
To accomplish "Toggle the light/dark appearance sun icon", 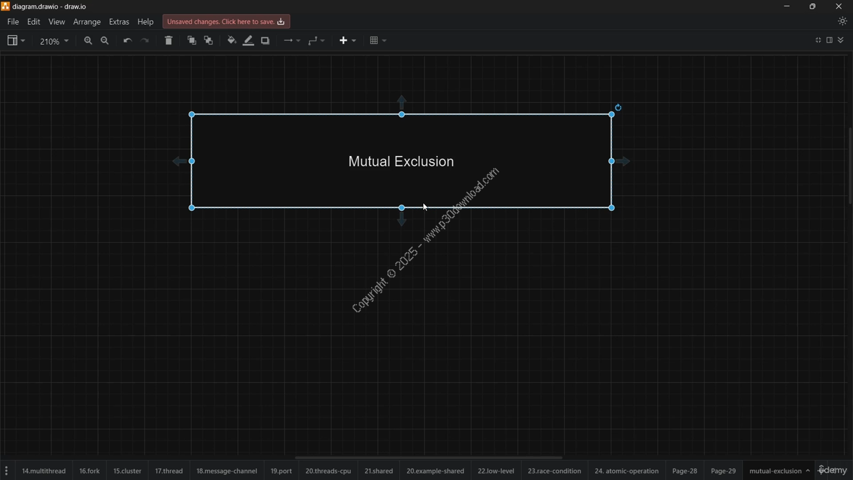I will tap(842, 21).
